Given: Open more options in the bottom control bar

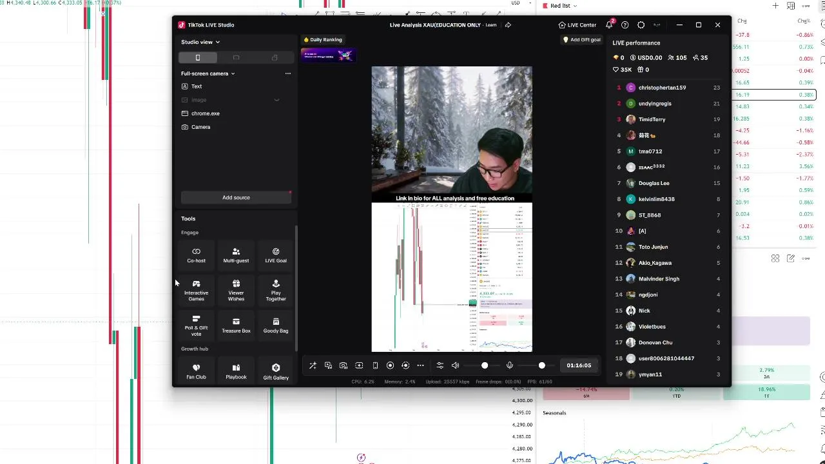Looking at the screenshot, I should 420,365.
